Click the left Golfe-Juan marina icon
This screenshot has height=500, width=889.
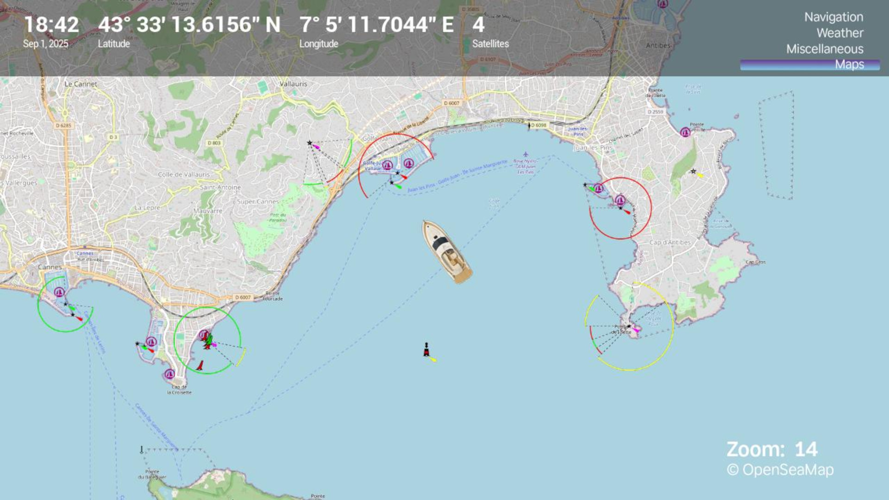click(388, 165)
